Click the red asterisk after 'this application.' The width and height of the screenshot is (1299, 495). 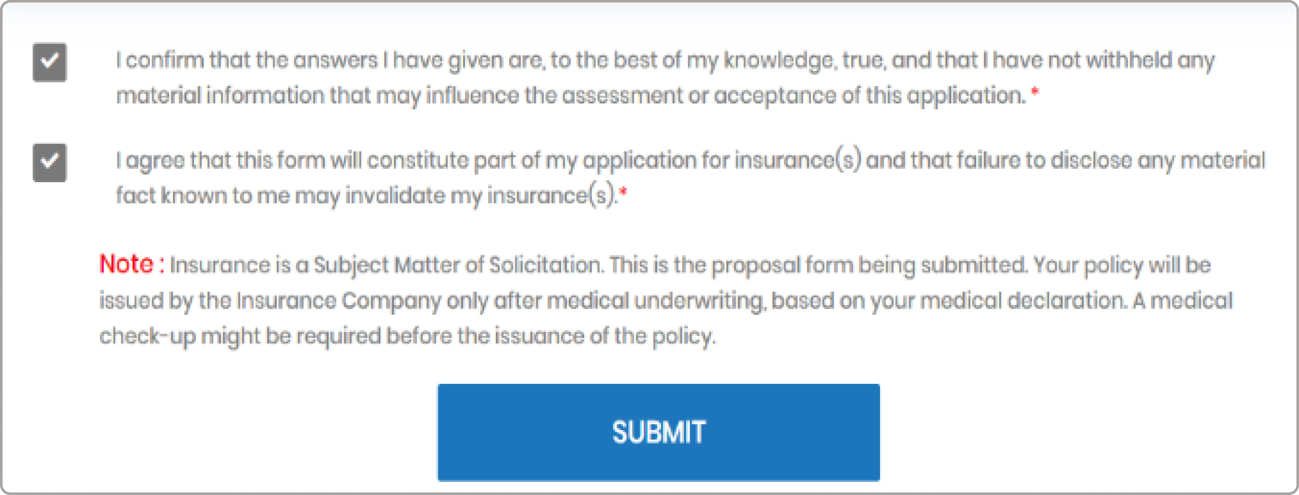(x=1034, y=92)
